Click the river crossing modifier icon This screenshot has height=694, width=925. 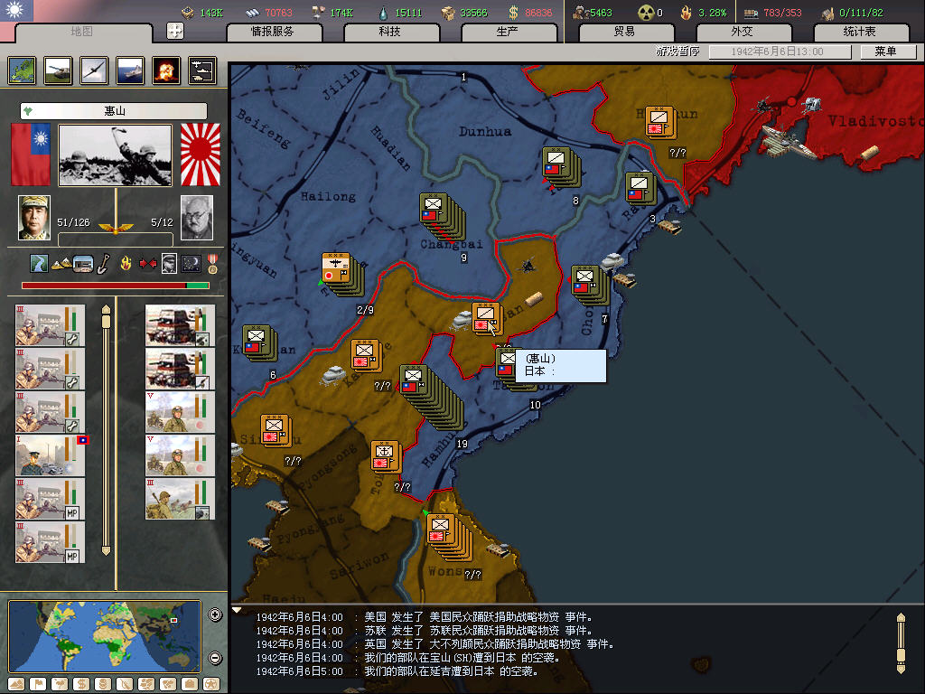point(39,263)
